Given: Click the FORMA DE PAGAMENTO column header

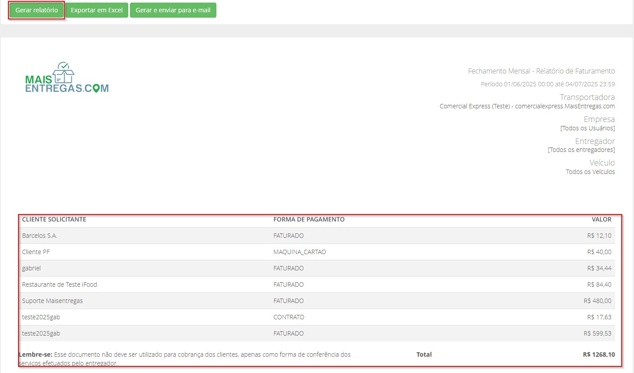Looking at the screenshot, I should tap(309, 219).
